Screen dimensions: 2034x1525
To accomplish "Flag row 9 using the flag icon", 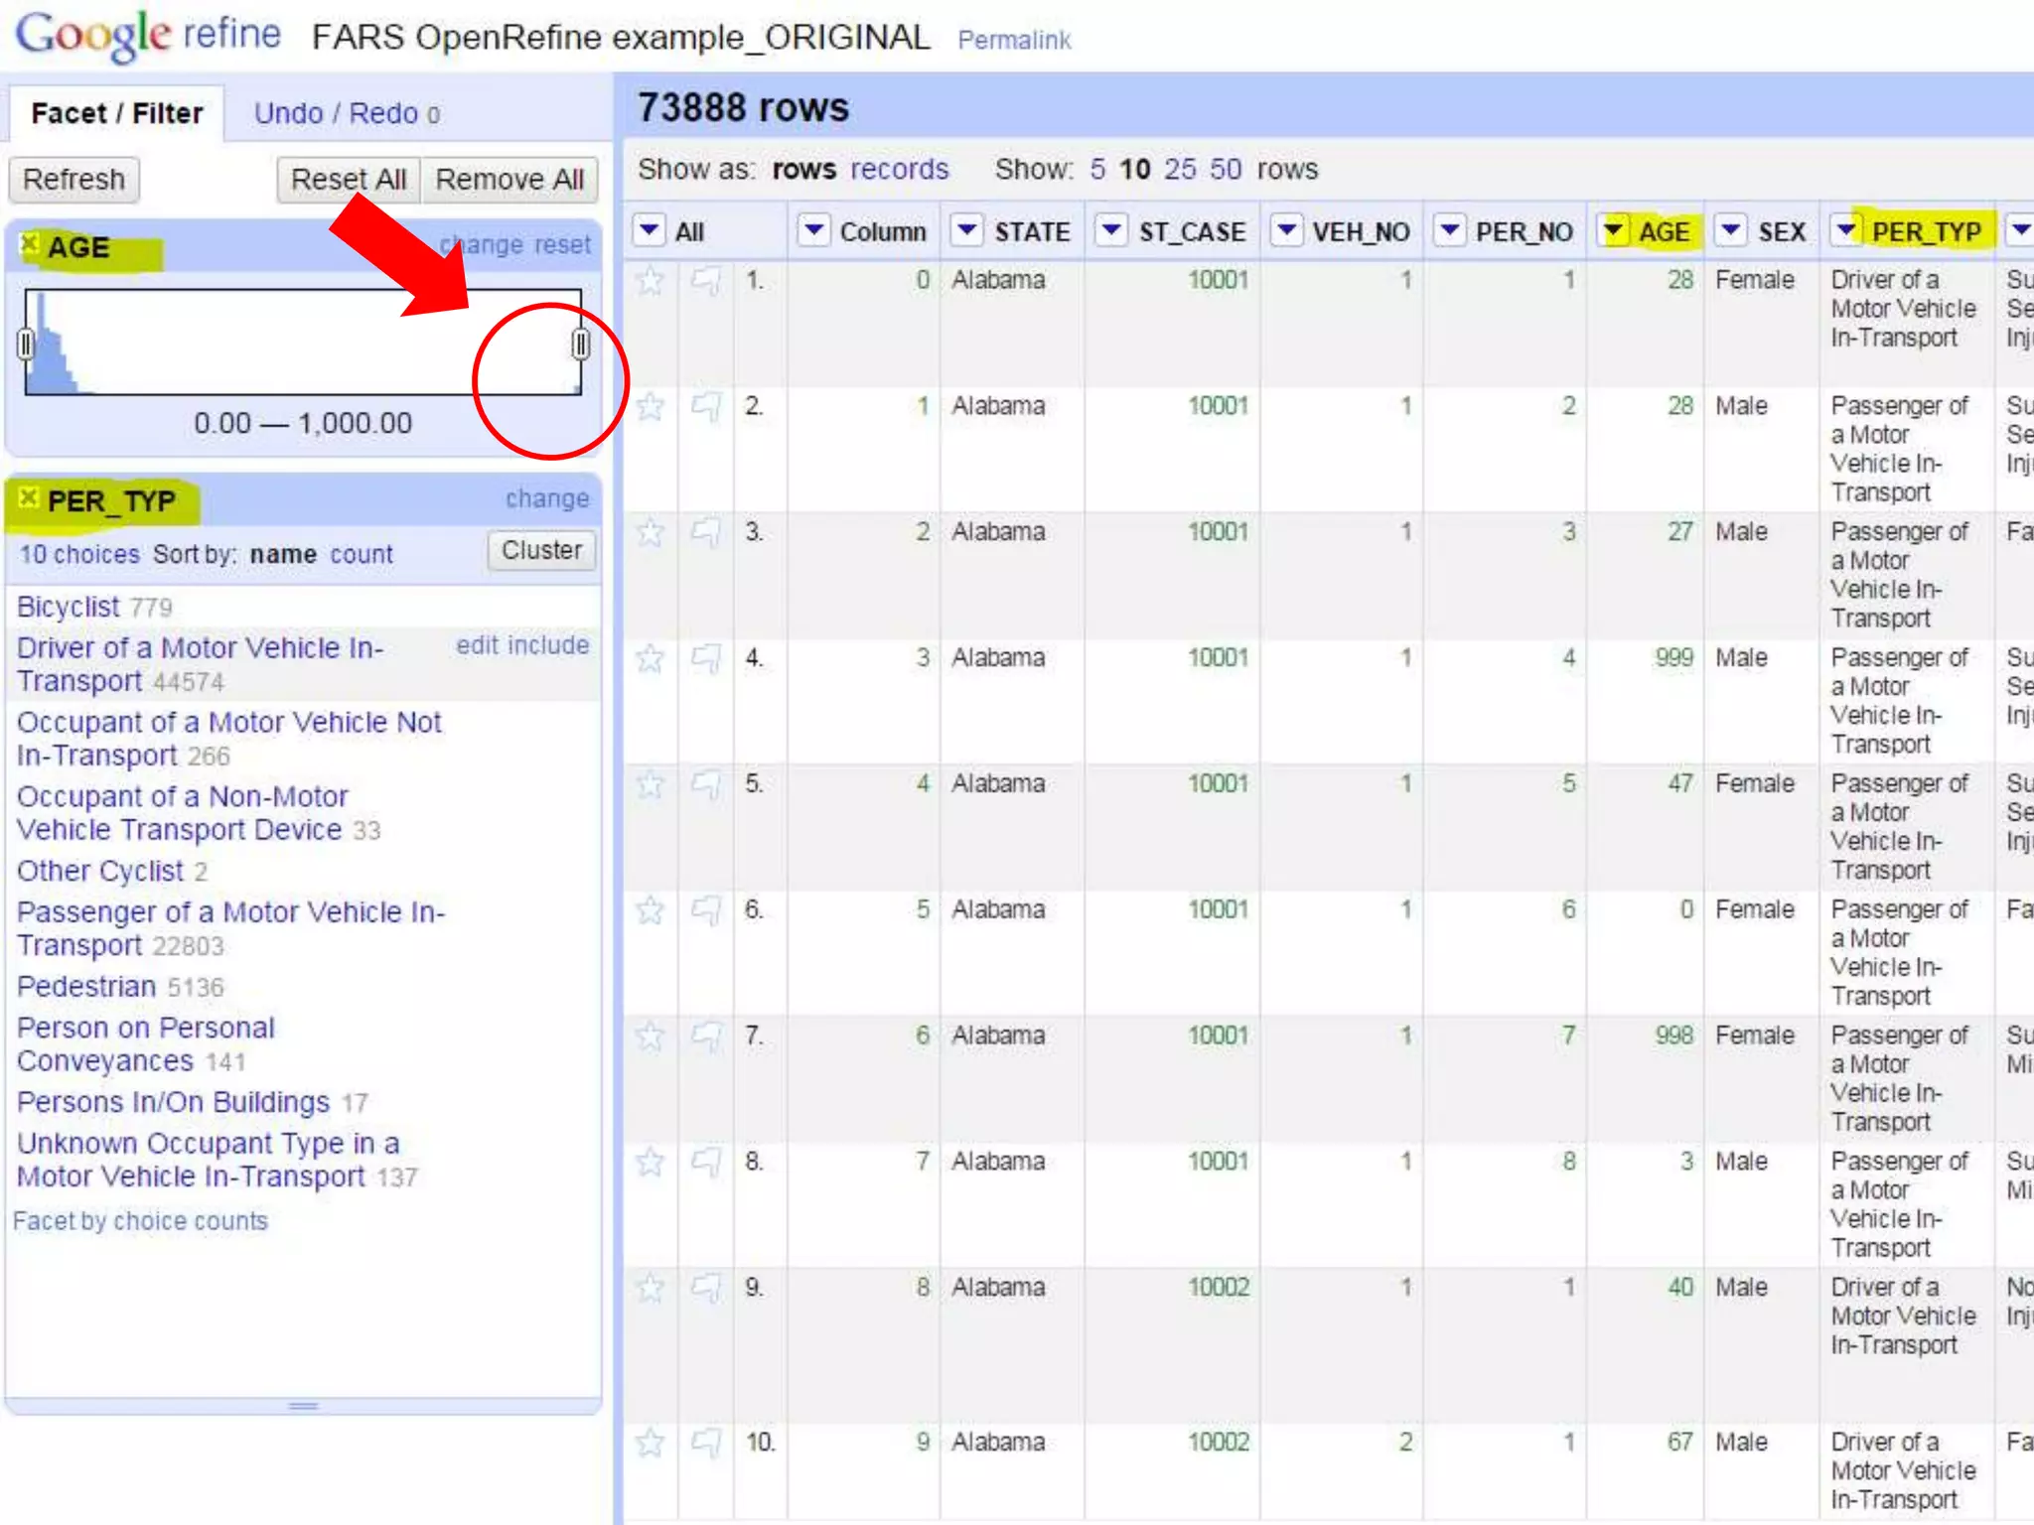I will click(706, 1289).
